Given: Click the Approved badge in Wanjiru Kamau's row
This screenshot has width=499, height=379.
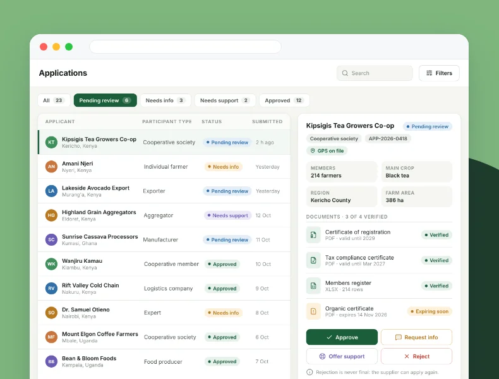Looking at the screenshot, I should (222, 264).
